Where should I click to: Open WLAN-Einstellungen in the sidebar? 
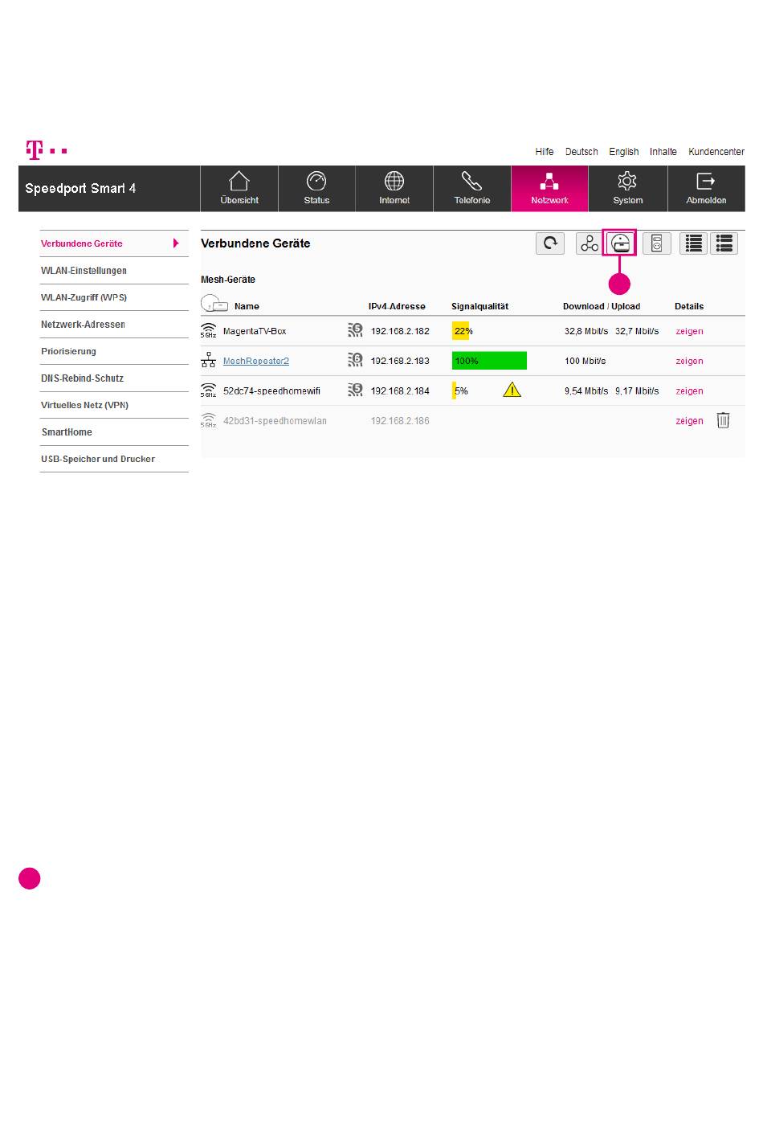114,271
